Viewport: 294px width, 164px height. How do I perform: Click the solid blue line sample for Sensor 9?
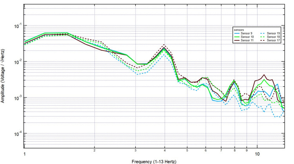pos(237,33)
